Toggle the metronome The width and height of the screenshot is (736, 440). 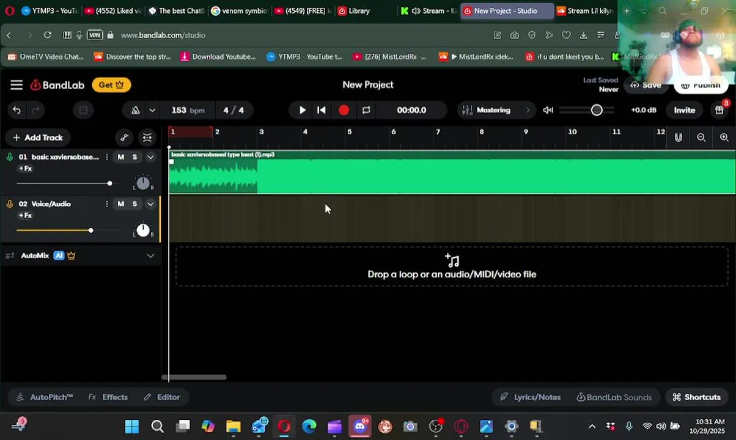(x=136, y=110)
